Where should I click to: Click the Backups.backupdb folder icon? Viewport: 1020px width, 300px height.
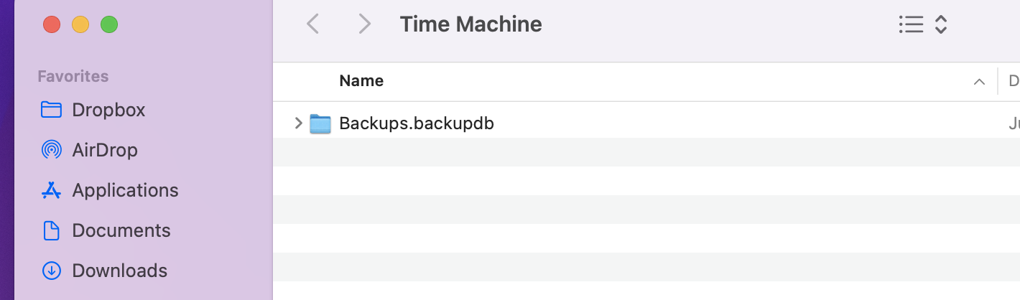[320, 123]
